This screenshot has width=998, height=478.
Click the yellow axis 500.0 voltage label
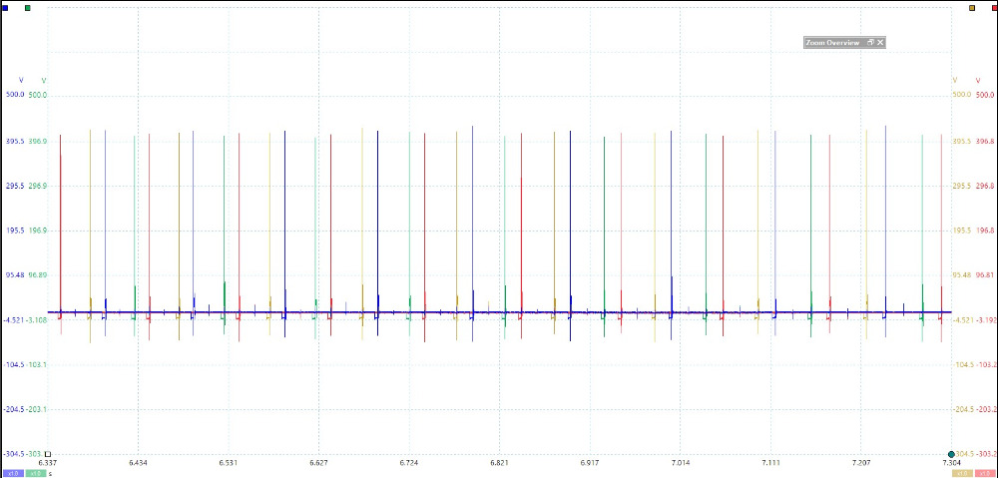(x=961, y=95)
